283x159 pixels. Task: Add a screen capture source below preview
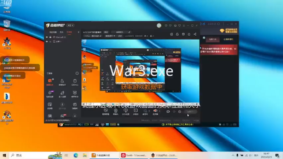(x=105, y=112)
